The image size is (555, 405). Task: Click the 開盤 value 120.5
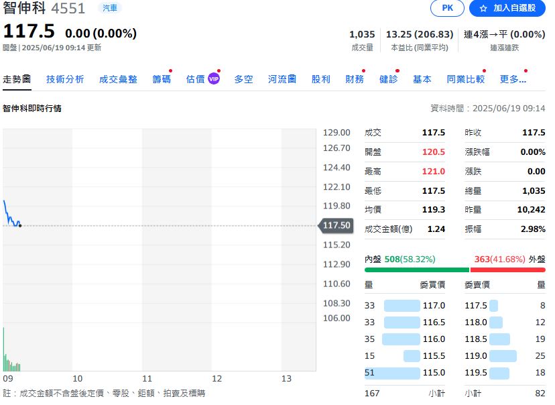(x=433, y=152)
